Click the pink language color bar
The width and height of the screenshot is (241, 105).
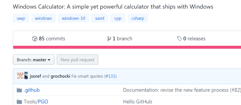pyautogui.click(x=127, y=47)
